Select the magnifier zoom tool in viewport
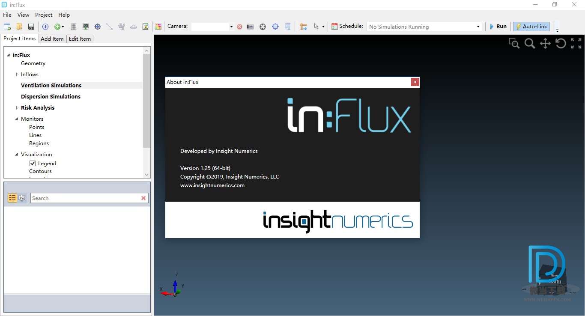 point(530,43)
